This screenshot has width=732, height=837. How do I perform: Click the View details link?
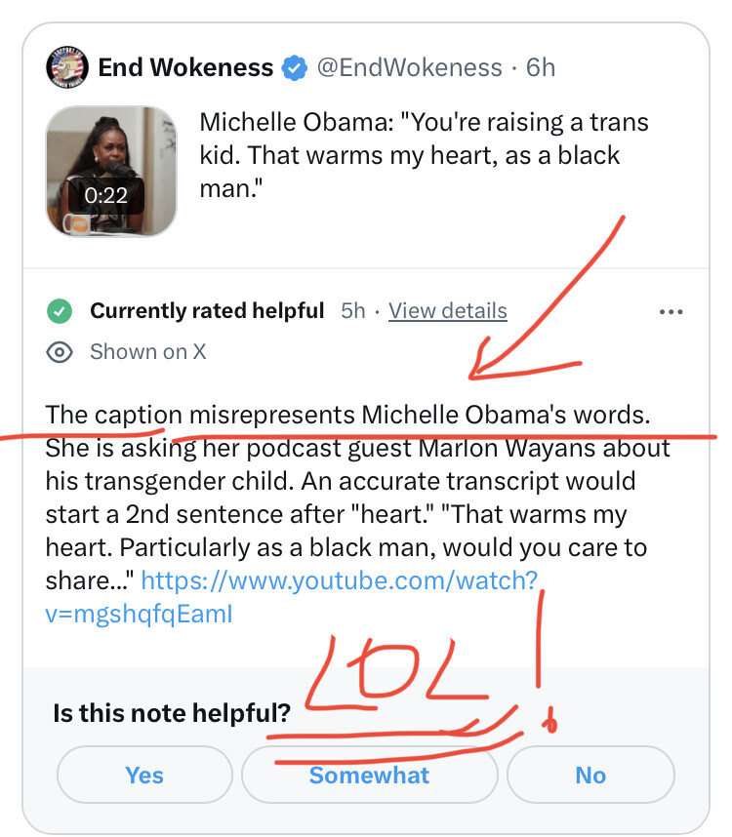point(448,311)
